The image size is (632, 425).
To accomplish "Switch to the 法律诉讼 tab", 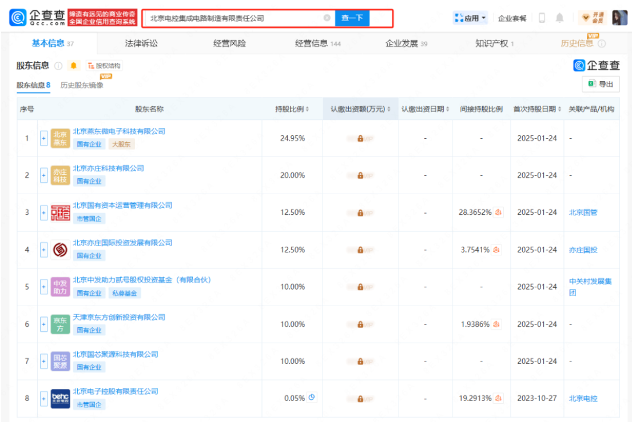I will 141,43.
